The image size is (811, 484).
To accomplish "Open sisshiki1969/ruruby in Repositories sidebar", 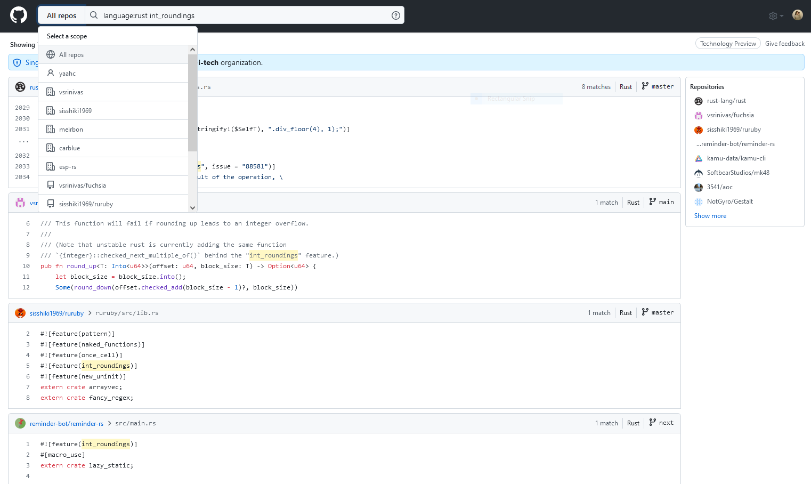I will pos(734,130).
